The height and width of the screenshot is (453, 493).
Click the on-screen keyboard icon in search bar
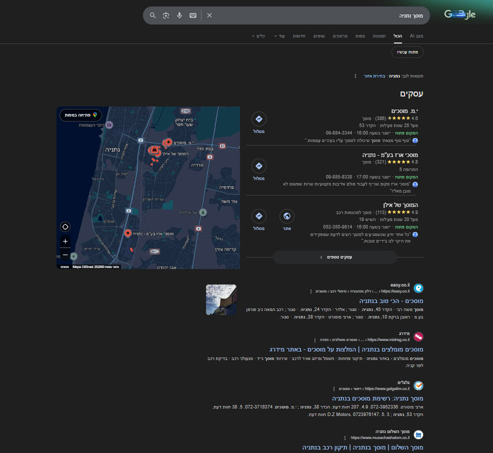(192, 15)
